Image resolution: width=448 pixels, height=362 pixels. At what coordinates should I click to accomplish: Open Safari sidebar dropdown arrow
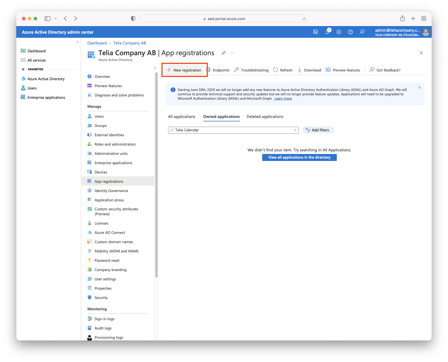pyautogui.click(x=56, y=19)
